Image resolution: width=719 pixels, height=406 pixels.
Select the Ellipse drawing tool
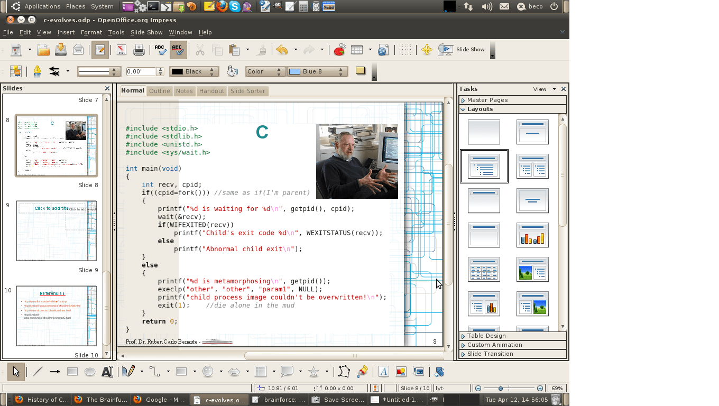pyautogui.click(x=90, y=372)
